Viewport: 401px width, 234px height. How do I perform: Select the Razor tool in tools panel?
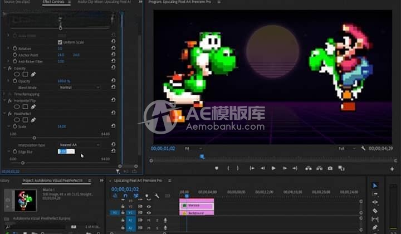(x=375, y=211)
